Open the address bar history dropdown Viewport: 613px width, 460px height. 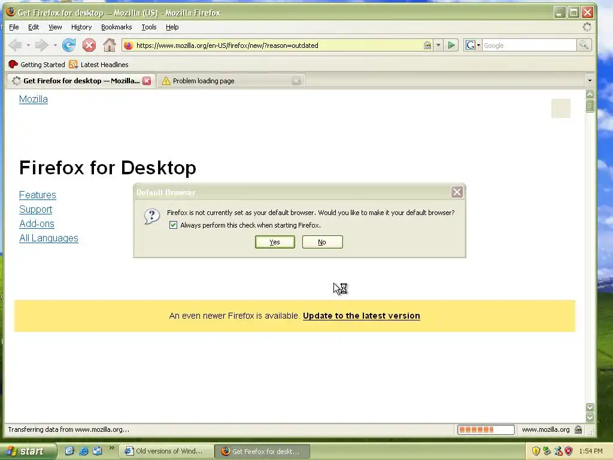[x=438, y=46]
